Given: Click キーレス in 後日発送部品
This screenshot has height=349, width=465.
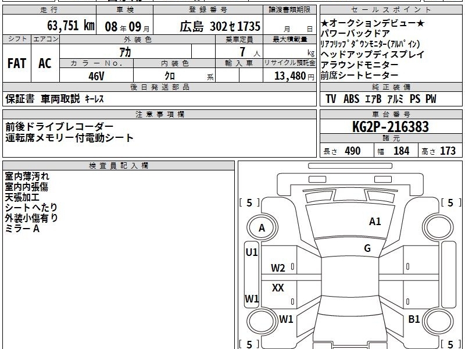Looking at the screenshot, I should 94,98.
